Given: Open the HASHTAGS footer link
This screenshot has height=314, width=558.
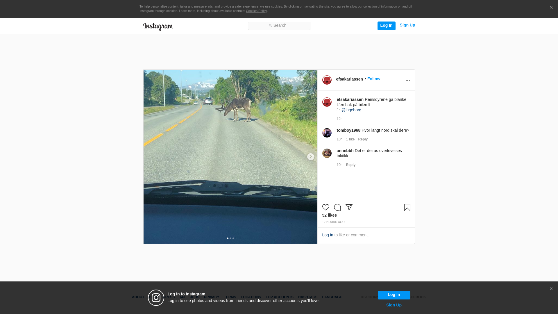Looking at the screenshot, I should coord(308,297).
